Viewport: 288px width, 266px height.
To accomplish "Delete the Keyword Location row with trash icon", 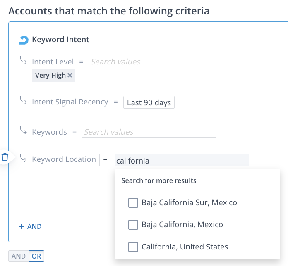I will [5, 157].
